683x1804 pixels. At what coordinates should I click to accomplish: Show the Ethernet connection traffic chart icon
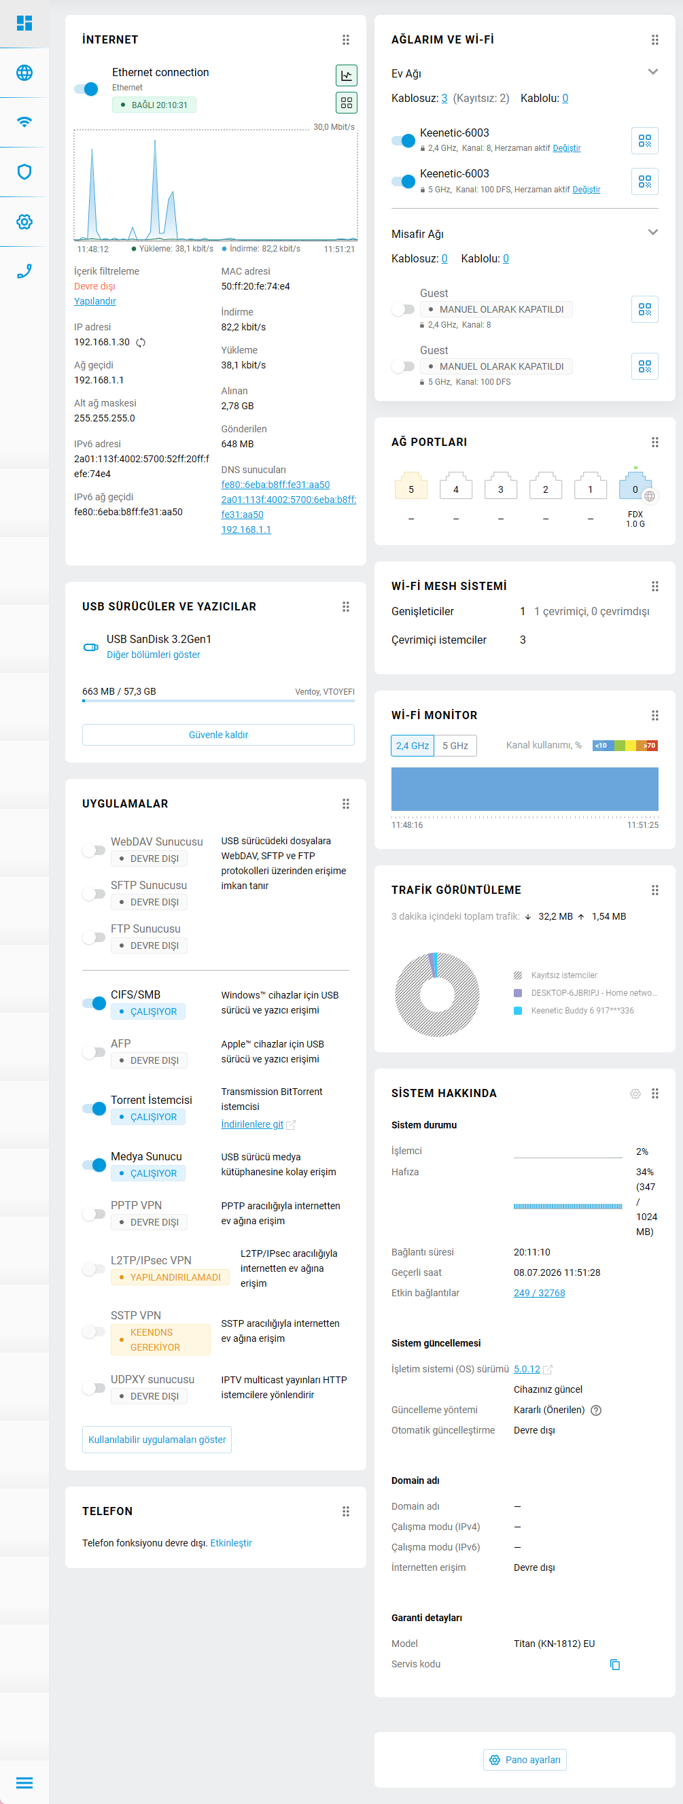pyautogui.click(x=346, y=75)
